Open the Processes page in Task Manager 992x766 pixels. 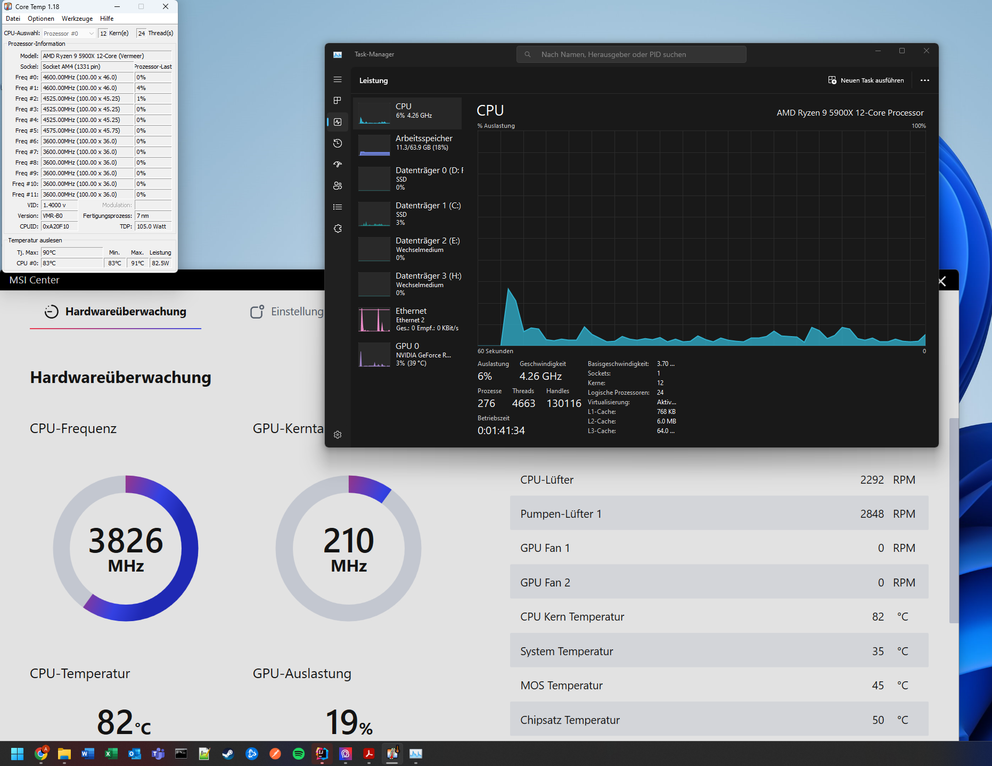coord(338,101)
